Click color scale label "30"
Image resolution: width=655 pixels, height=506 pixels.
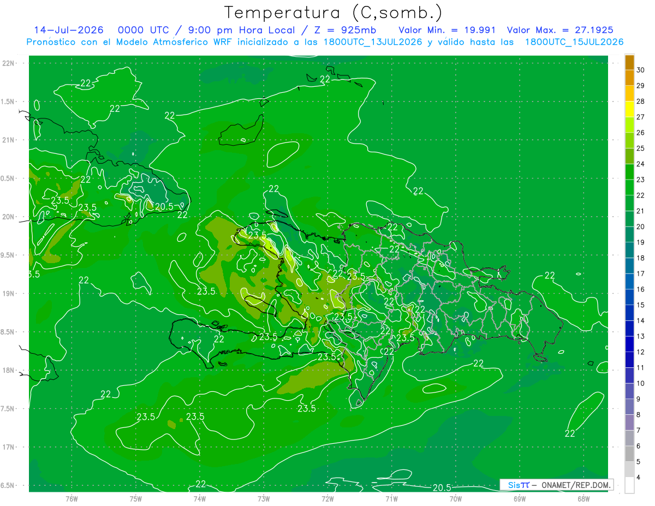click(641, 70)
